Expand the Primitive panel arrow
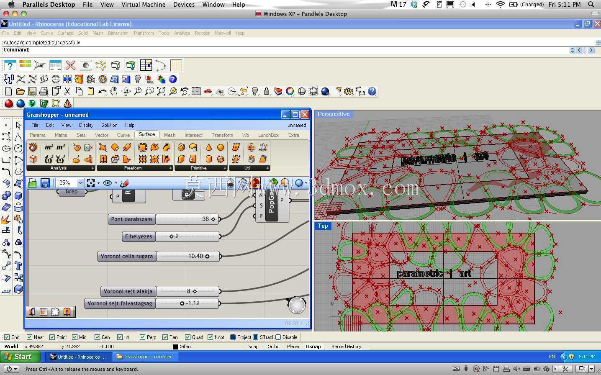601x375 pixels. [x=225, y=168]
